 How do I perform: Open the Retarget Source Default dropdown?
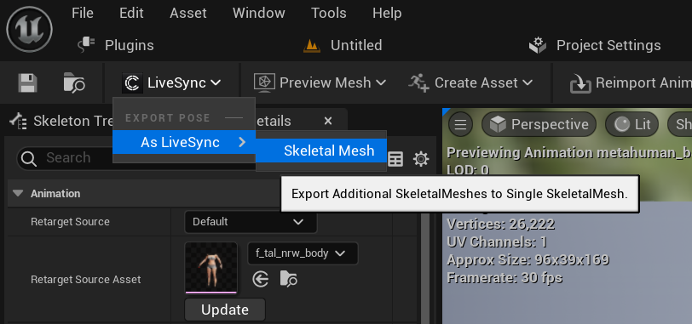(251, 222)
